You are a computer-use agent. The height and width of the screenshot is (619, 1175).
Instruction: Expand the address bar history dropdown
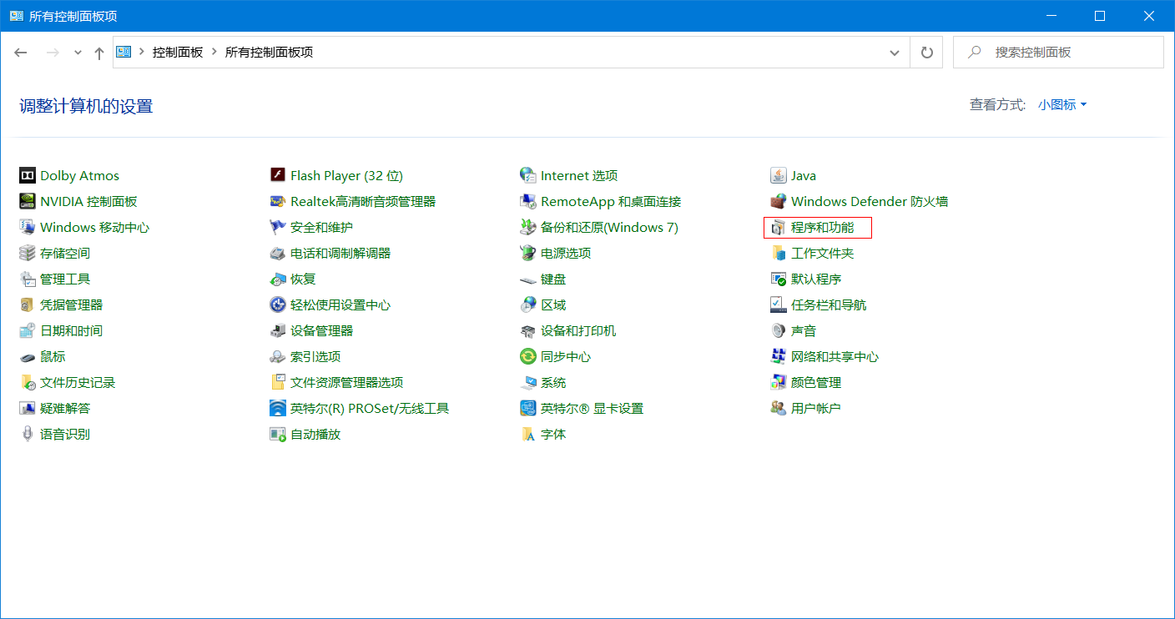tap(895, 52)
